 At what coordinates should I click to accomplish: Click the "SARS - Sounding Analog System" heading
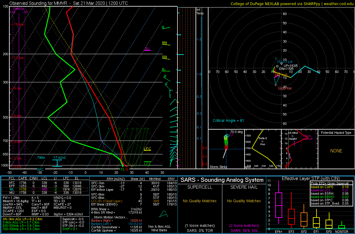coord(222,180)
